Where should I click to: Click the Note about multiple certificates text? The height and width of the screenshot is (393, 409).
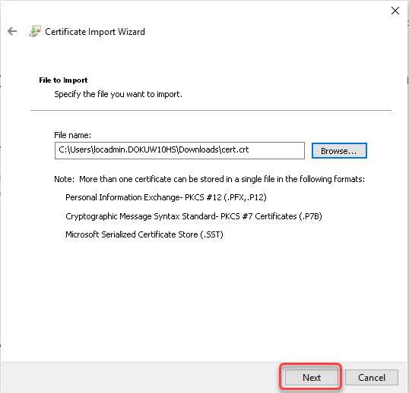click(209, 179)
